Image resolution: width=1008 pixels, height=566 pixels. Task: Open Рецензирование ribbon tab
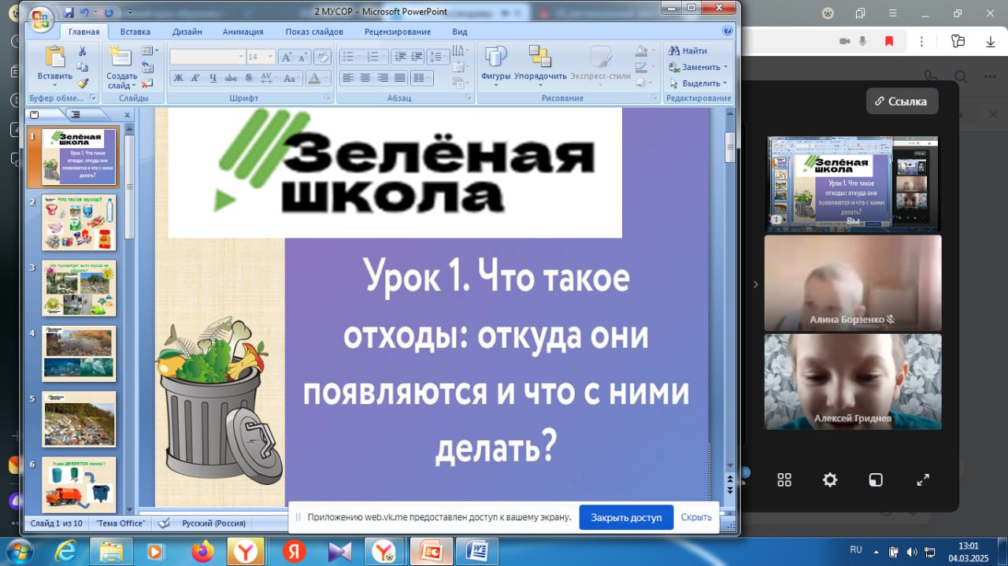pyautogui.click(x=398, y=31)
